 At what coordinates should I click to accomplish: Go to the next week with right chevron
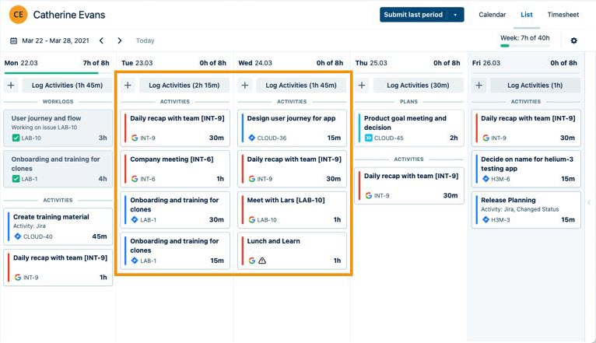point(119,40)
